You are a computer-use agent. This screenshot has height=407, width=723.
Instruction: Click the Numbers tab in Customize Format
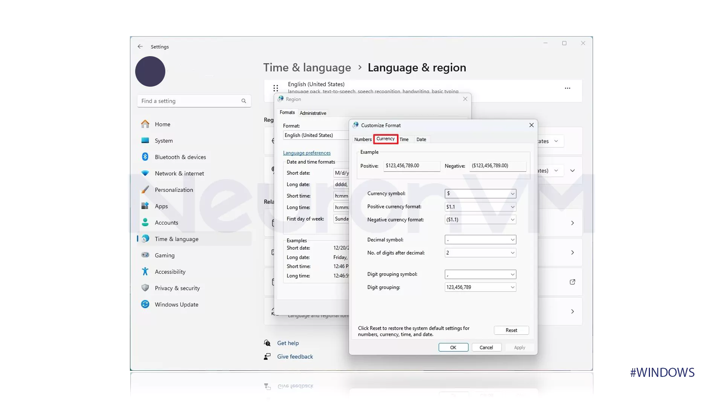click(363, 139)
